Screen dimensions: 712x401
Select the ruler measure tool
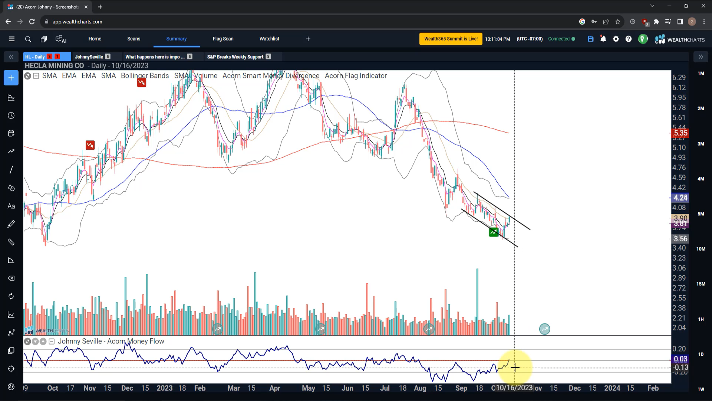tap(11, 242)
